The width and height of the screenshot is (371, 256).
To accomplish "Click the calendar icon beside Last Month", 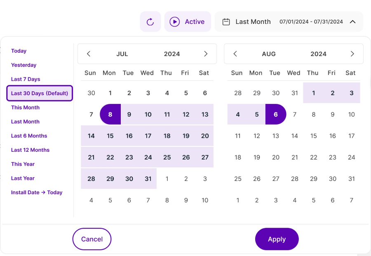I will click(226, 22).
